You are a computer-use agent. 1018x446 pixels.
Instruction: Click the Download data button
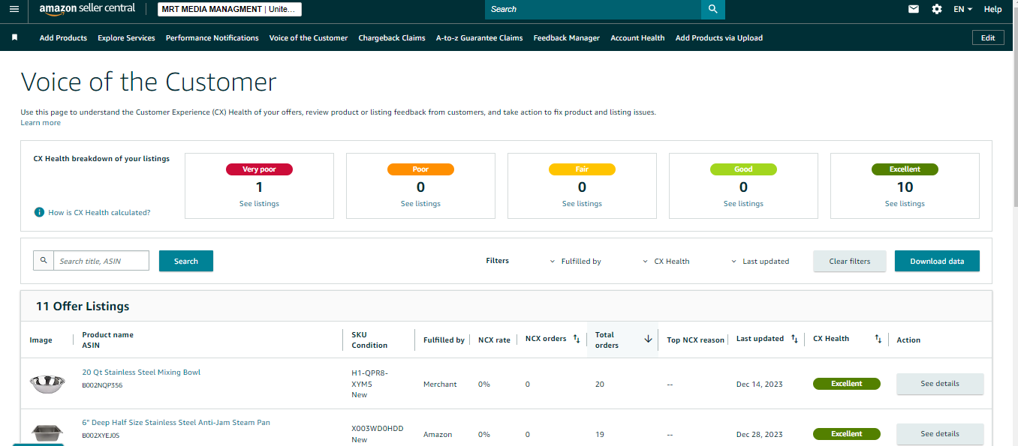point(937,261)
